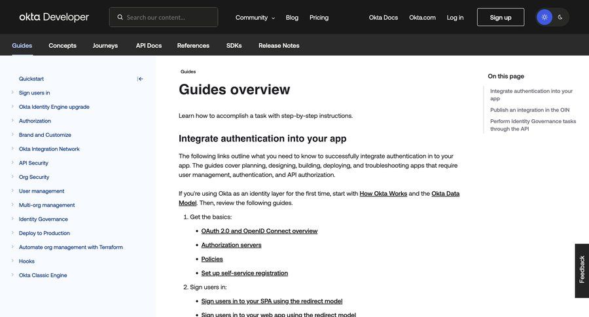
Task: Switch to light theme sun icon
Action: [544, 17]
